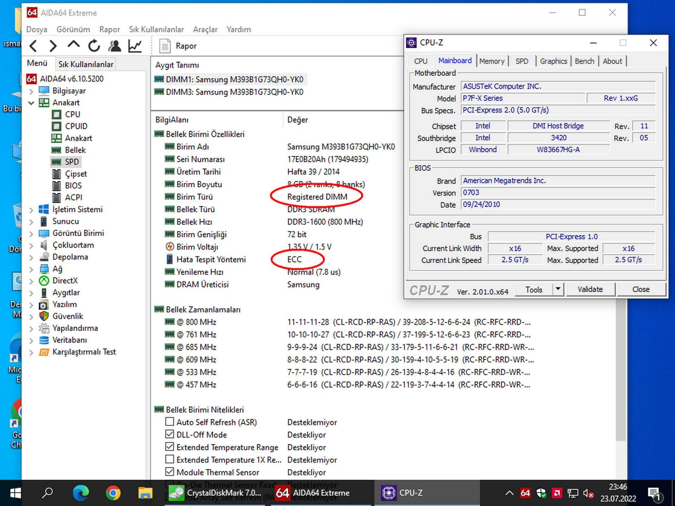The width and height of the screenshot is (675, 506).
Task: Open CPU-Z Bench tab
Action: [x=584, y=61]
